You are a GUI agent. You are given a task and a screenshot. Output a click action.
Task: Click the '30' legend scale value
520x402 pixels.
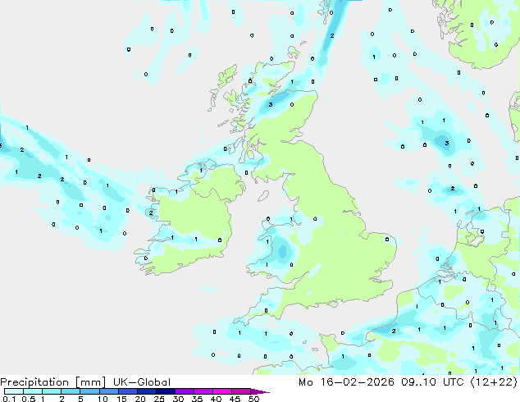point(178,399)
